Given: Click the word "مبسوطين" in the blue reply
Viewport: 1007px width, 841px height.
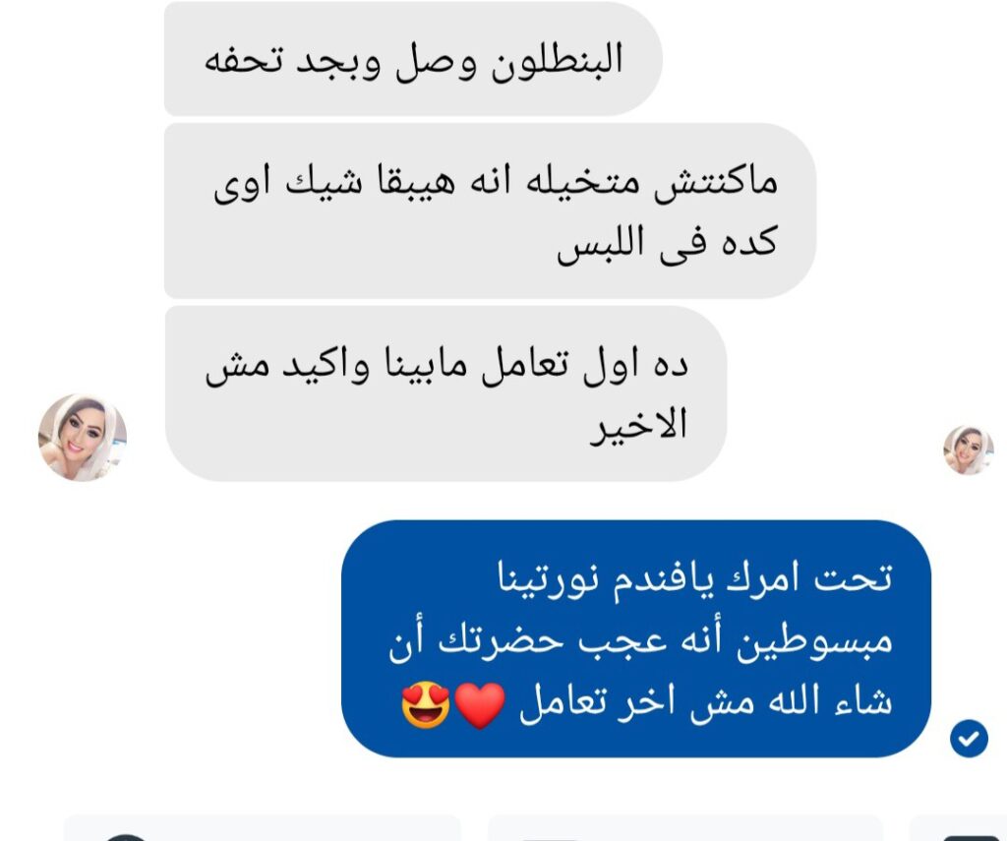Looking at the screenshot, I should click(813, 640).
